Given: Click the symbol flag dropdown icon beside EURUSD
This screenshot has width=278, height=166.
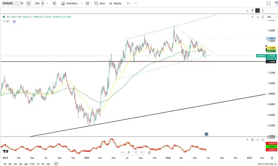Looking at the screenshot, I should point(22,4).
